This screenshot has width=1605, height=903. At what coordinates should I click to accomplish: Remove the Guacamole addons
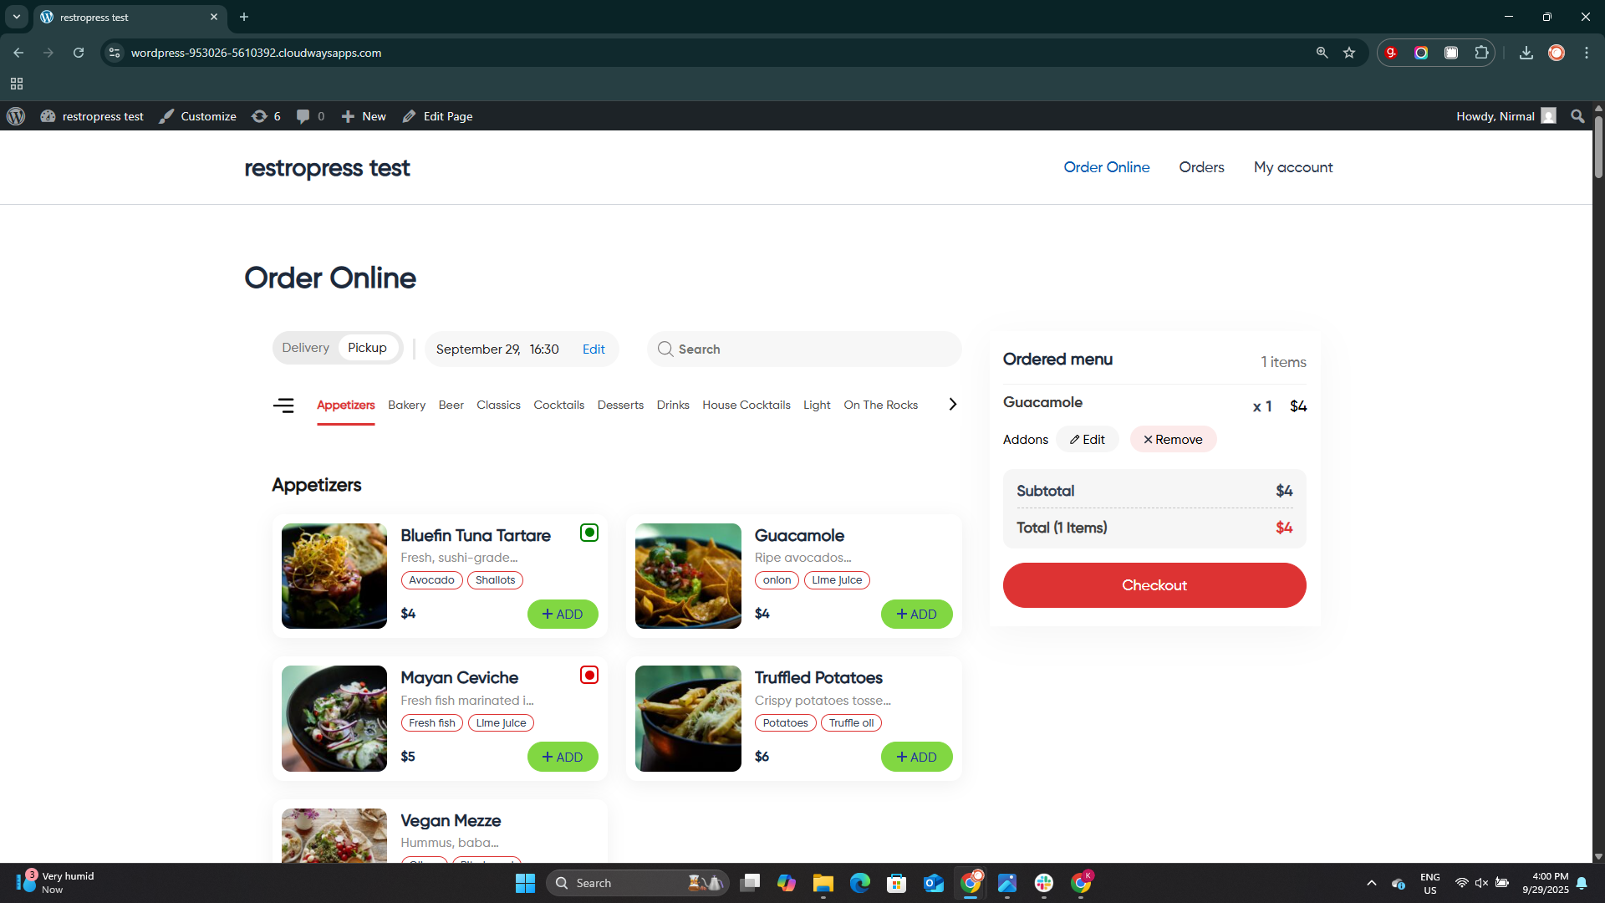point(1173,439)
